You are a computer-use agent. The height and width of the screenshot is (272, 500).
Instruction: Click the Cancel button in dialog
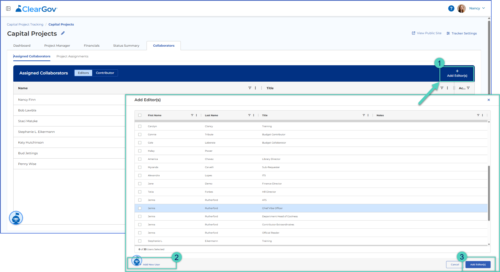(x=455, y=265)
